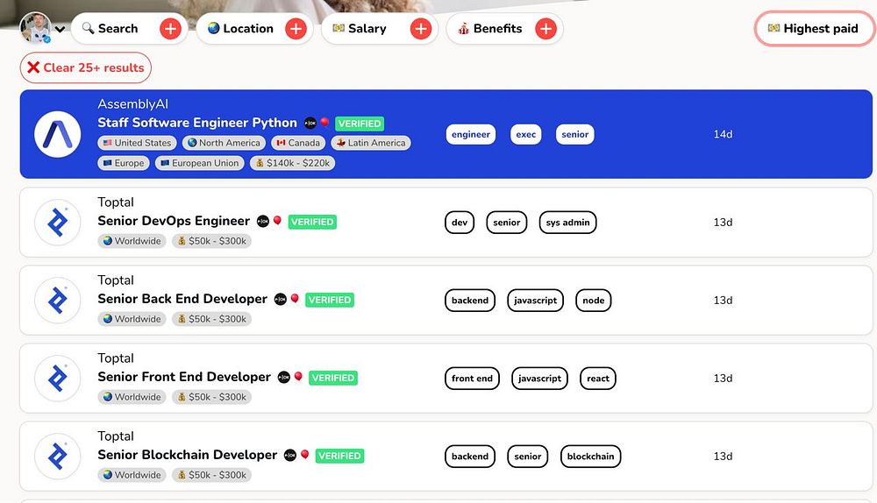
Task: Filter by the engineer tag
Action: (x=471, y=134)
